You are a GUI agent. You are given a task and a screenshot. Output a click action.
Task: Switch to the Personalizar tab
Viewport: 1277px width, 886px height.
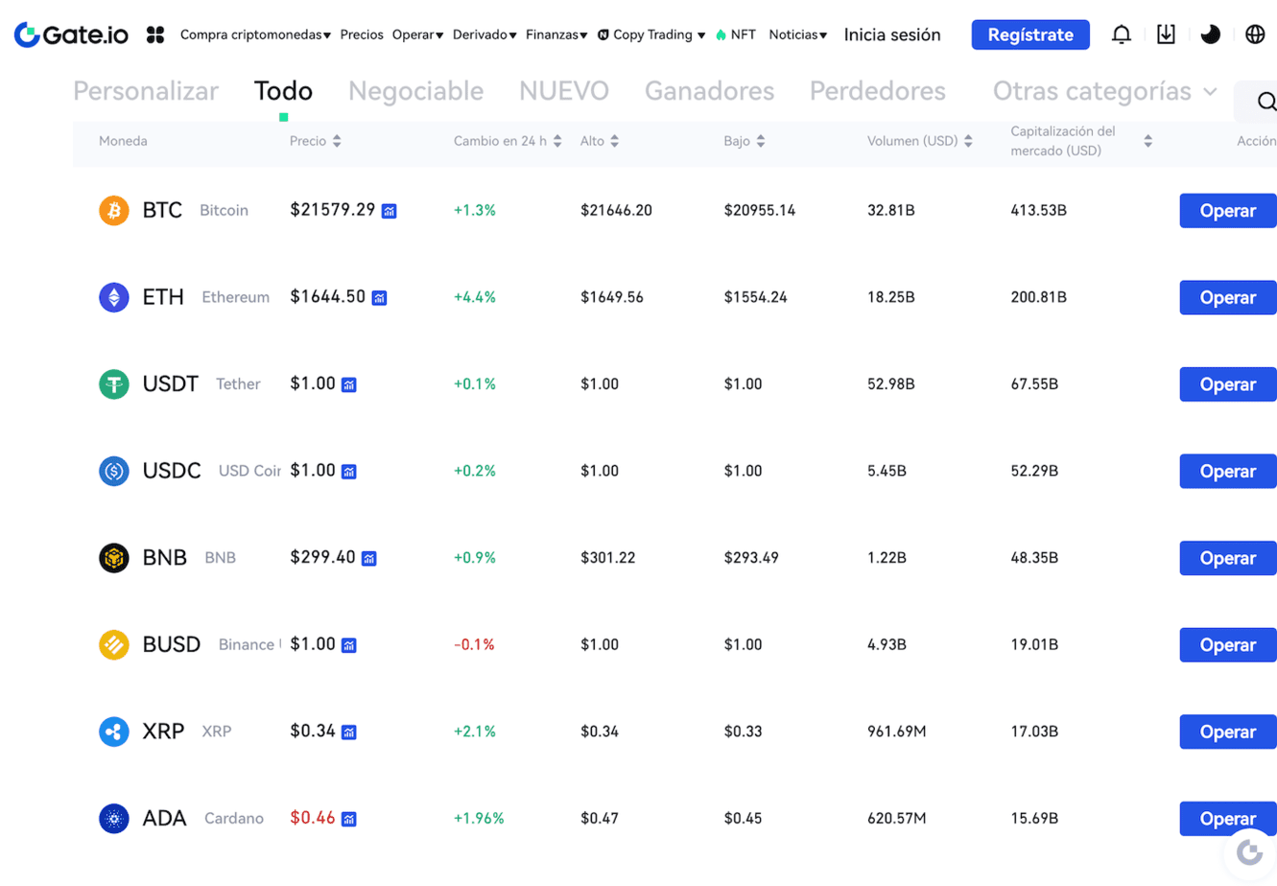click(x=146, y=91)
